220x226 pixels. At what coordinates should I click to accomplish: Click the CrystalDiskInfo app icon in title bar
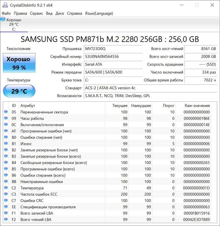(5, 5)
